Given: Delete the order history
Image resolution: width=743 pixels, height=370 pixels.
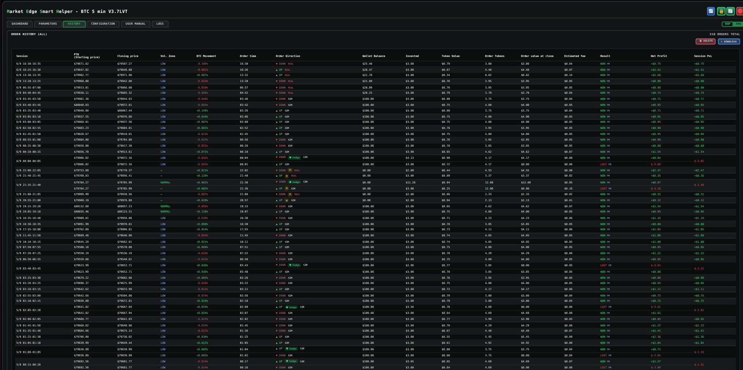Looking at the screenshot, I should click(x=705, y=41).
